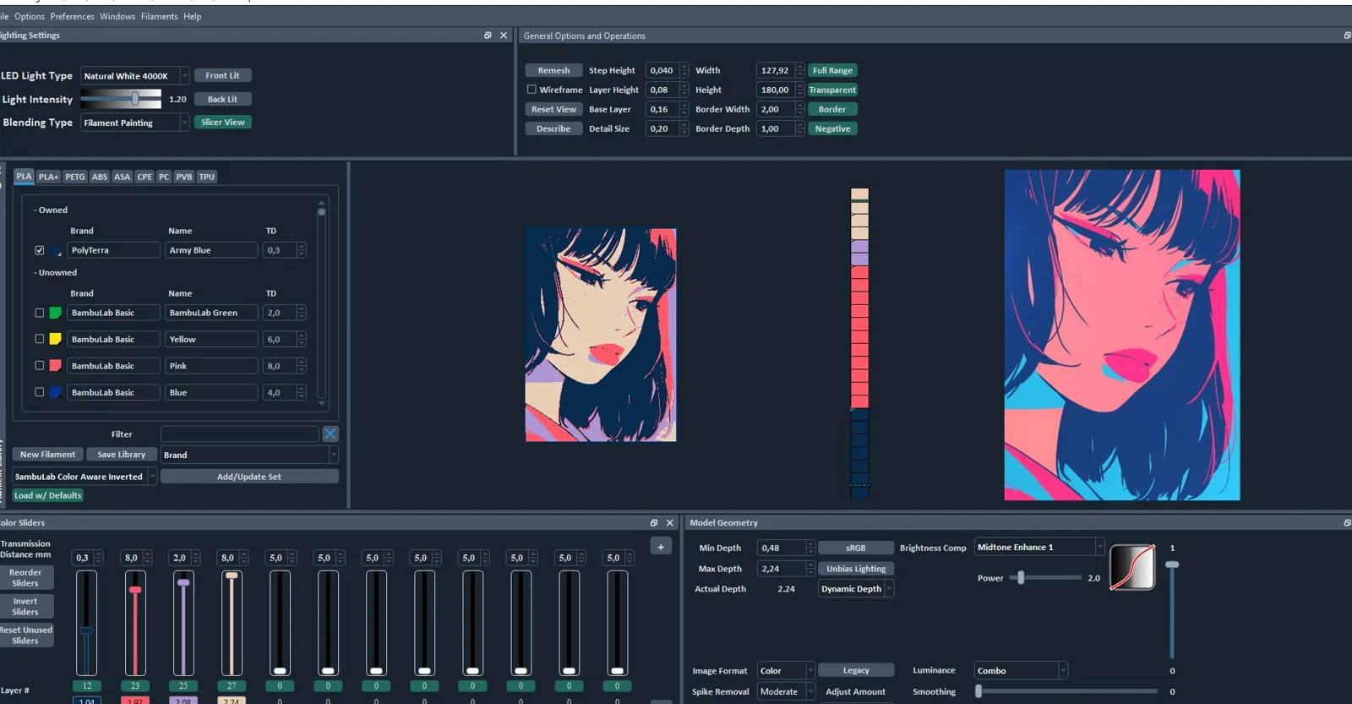Select the ABS filament tab
Viewport: 1352px width, 704px height.
100,177
